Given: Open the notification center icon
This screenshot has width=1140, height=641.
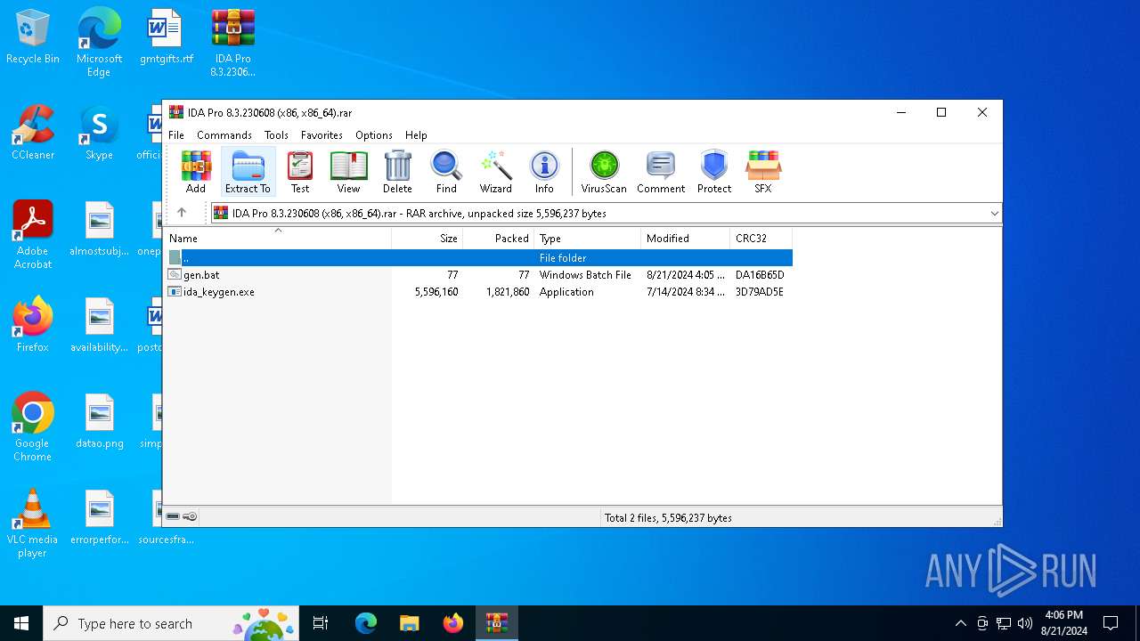Looking at the screenshot, I should click(x=1111, y=623).
